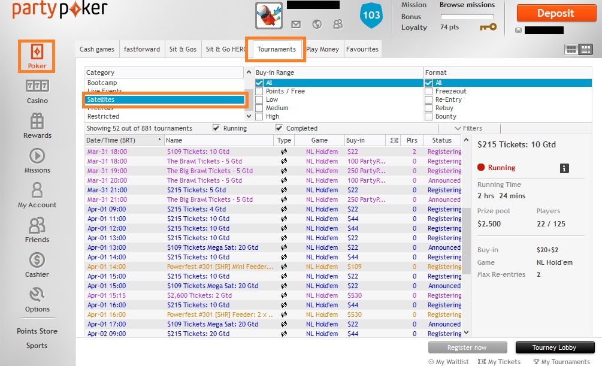The width and height of the screenshot is (602, 366).
Task: Open the Options wrench icon
Action: click(x=37, y=295)
